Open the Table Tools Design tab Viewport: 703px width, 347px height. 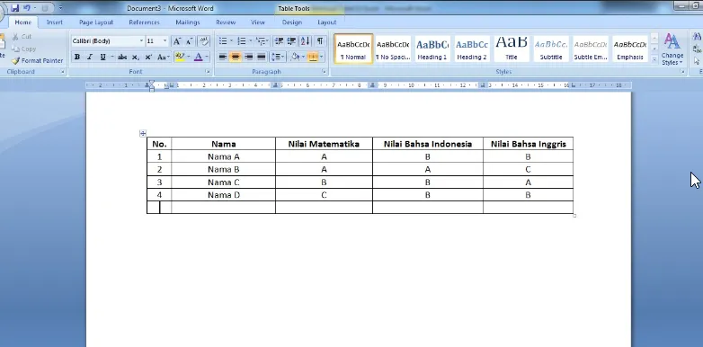(292, 22)
